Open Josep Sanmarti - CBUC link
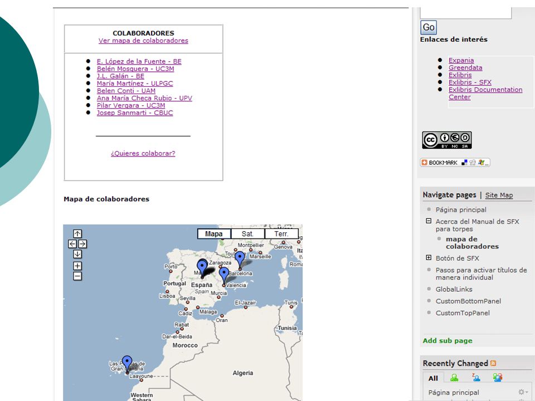The width and height of the screenshot is (535, 401). tap(135, 113)
